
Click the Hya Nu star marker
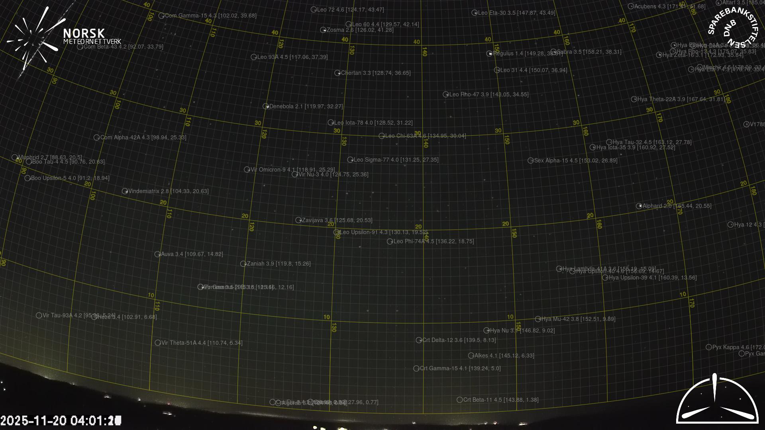(486, 330)
